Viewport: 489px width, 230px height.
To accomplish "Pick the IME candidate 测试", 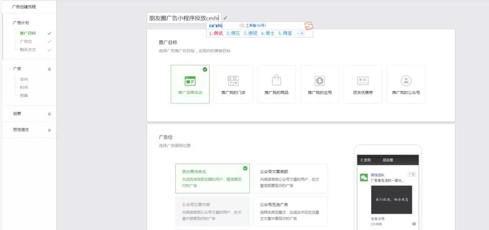I will click(216, 33).
